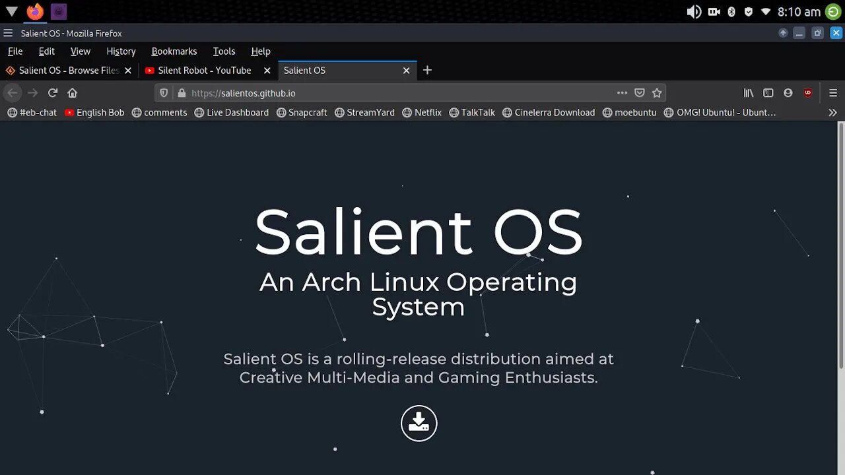Open the #eb-chat bookmark
845x475 pixels.
coord(32,113)
